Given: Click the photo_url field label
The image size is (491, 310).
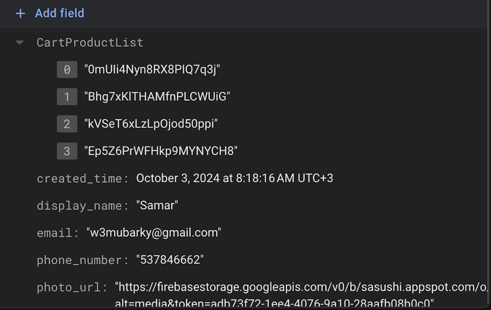Looking at the screenshot, I should pos(72,287).
